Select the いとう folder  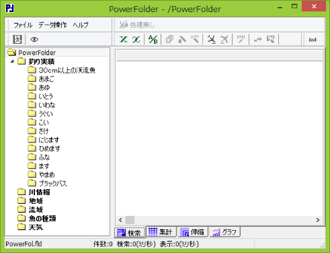point(46,96)
